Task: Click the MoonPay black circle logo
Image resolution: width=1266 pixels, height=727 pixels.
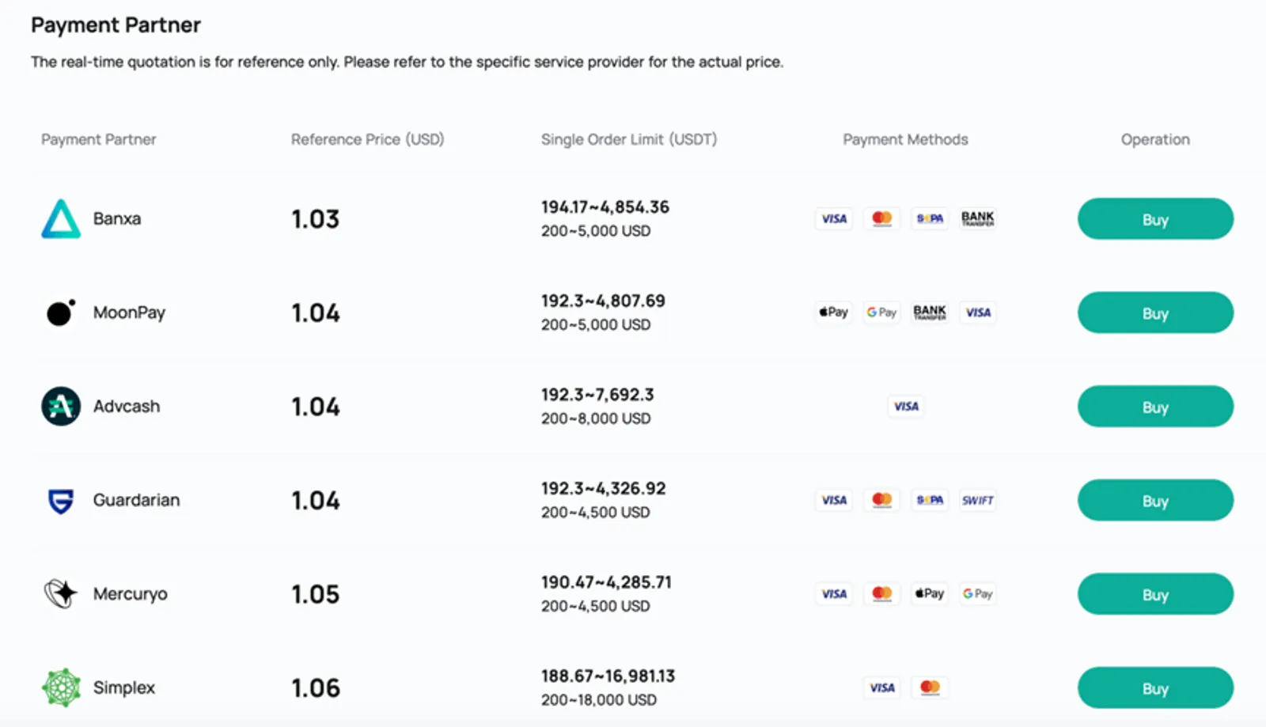Action: point(61,312)
